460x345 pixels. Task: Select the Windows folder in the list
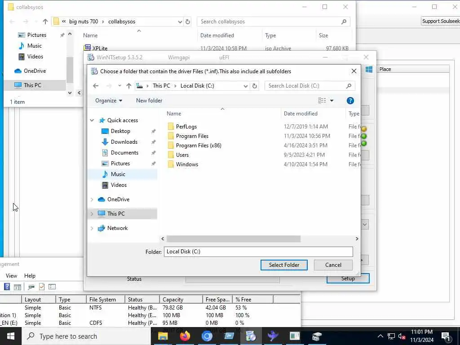[187, 164]
